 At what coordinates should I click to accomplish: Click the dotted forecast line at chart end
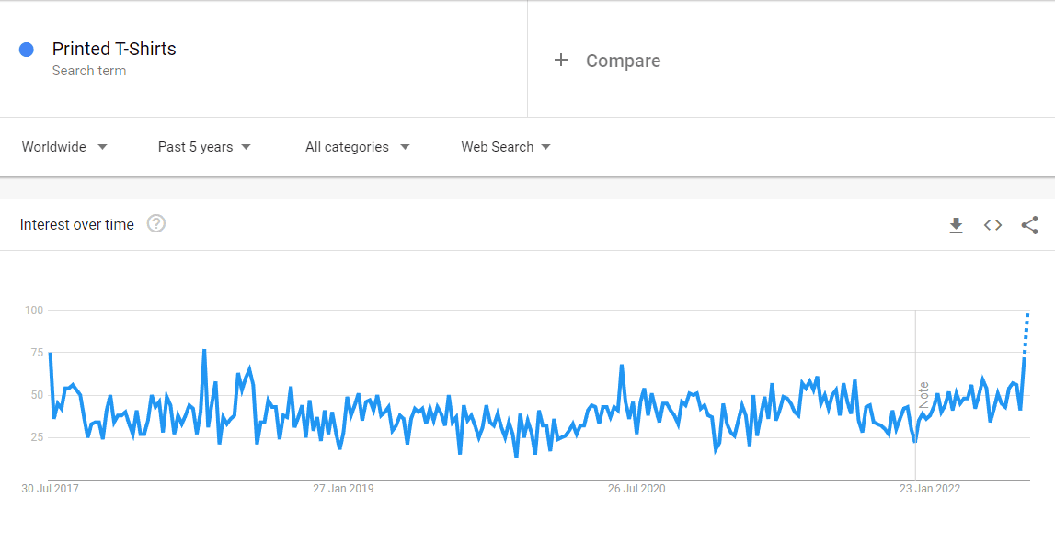point(1026,334)
